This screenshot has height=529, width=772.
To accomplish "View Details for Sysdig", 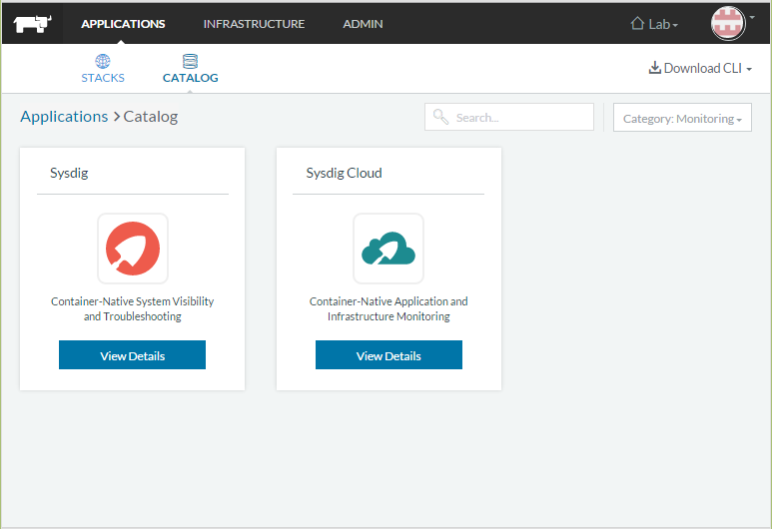I will 132,355.
